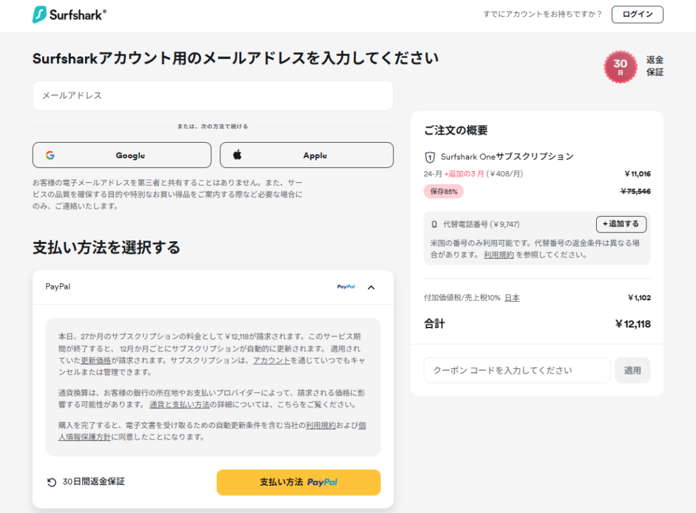
Task: Click the 30日 refund guarantee badge
Action: tap(620, 67)
